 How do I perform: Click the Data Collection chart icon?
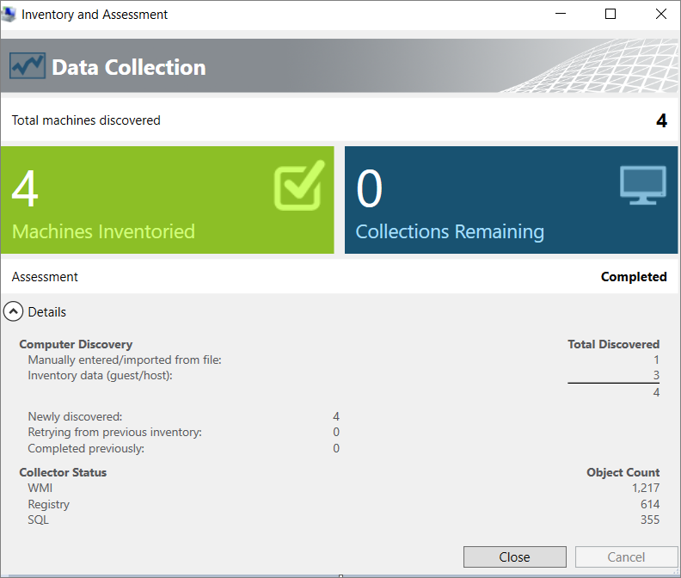pos(28,66)
